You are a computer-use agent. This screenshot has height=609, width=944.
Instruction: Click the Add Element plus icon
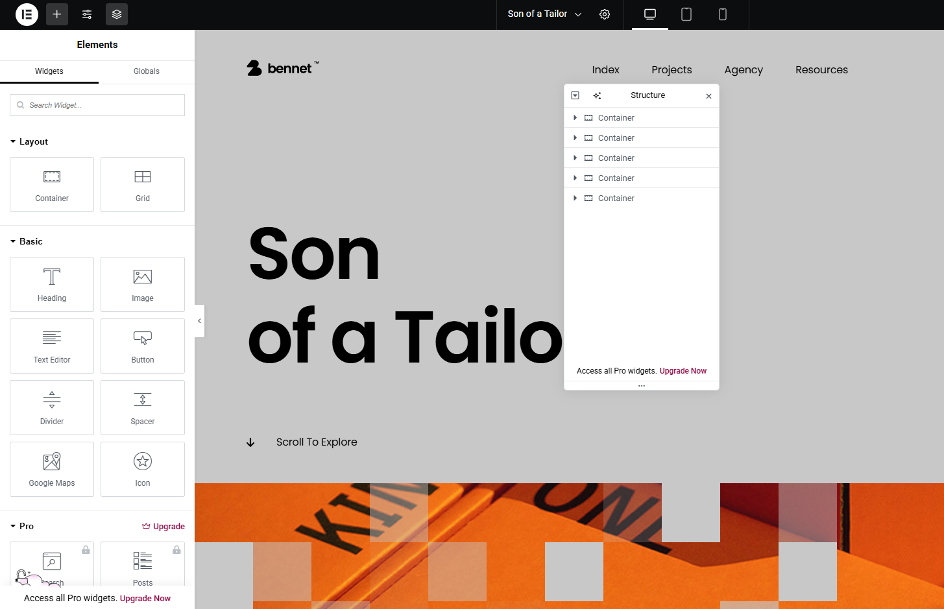click(57, 14)
